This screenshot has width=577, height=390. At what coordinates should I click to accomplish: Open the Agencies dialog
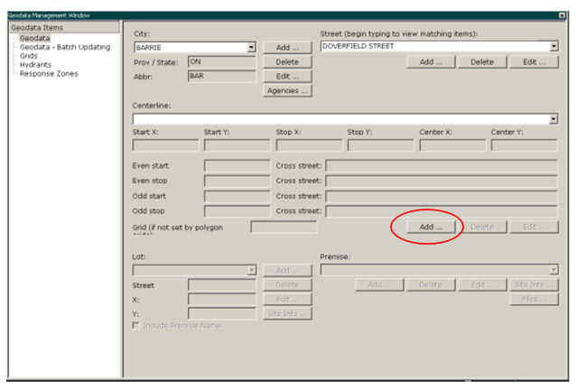(x=287, y=91)
